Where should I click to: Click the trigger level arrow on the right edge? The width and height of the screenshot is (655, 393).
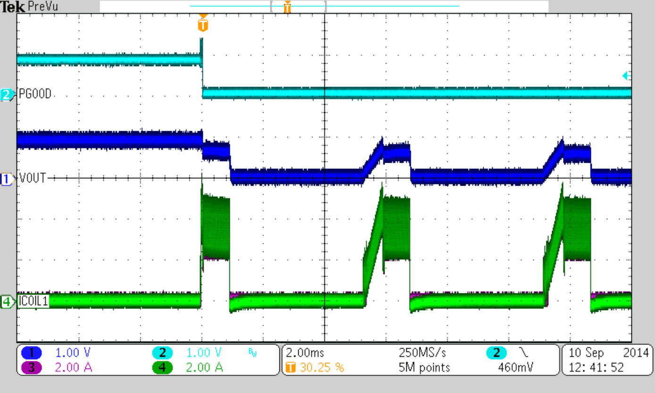[626, 75]
